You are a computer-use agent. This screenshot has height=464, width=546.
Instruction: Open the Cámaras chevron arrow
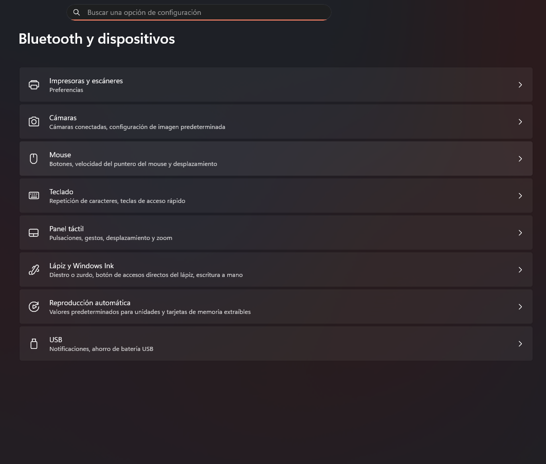(x=520, y=121)
